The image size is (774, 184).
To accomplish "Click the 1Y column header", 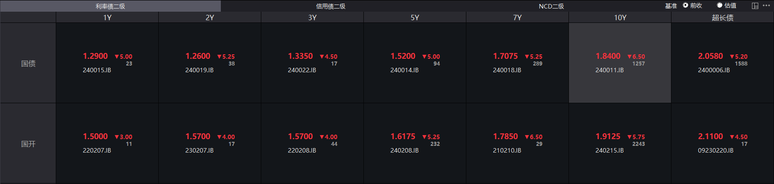I will pos(107,18).
